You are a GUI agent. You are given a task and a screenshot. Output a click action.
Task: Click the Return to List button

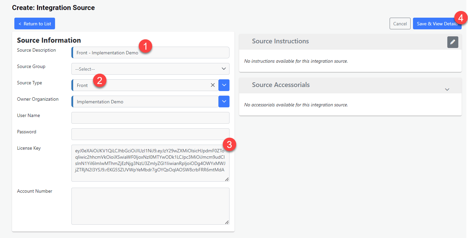point(35,24)
